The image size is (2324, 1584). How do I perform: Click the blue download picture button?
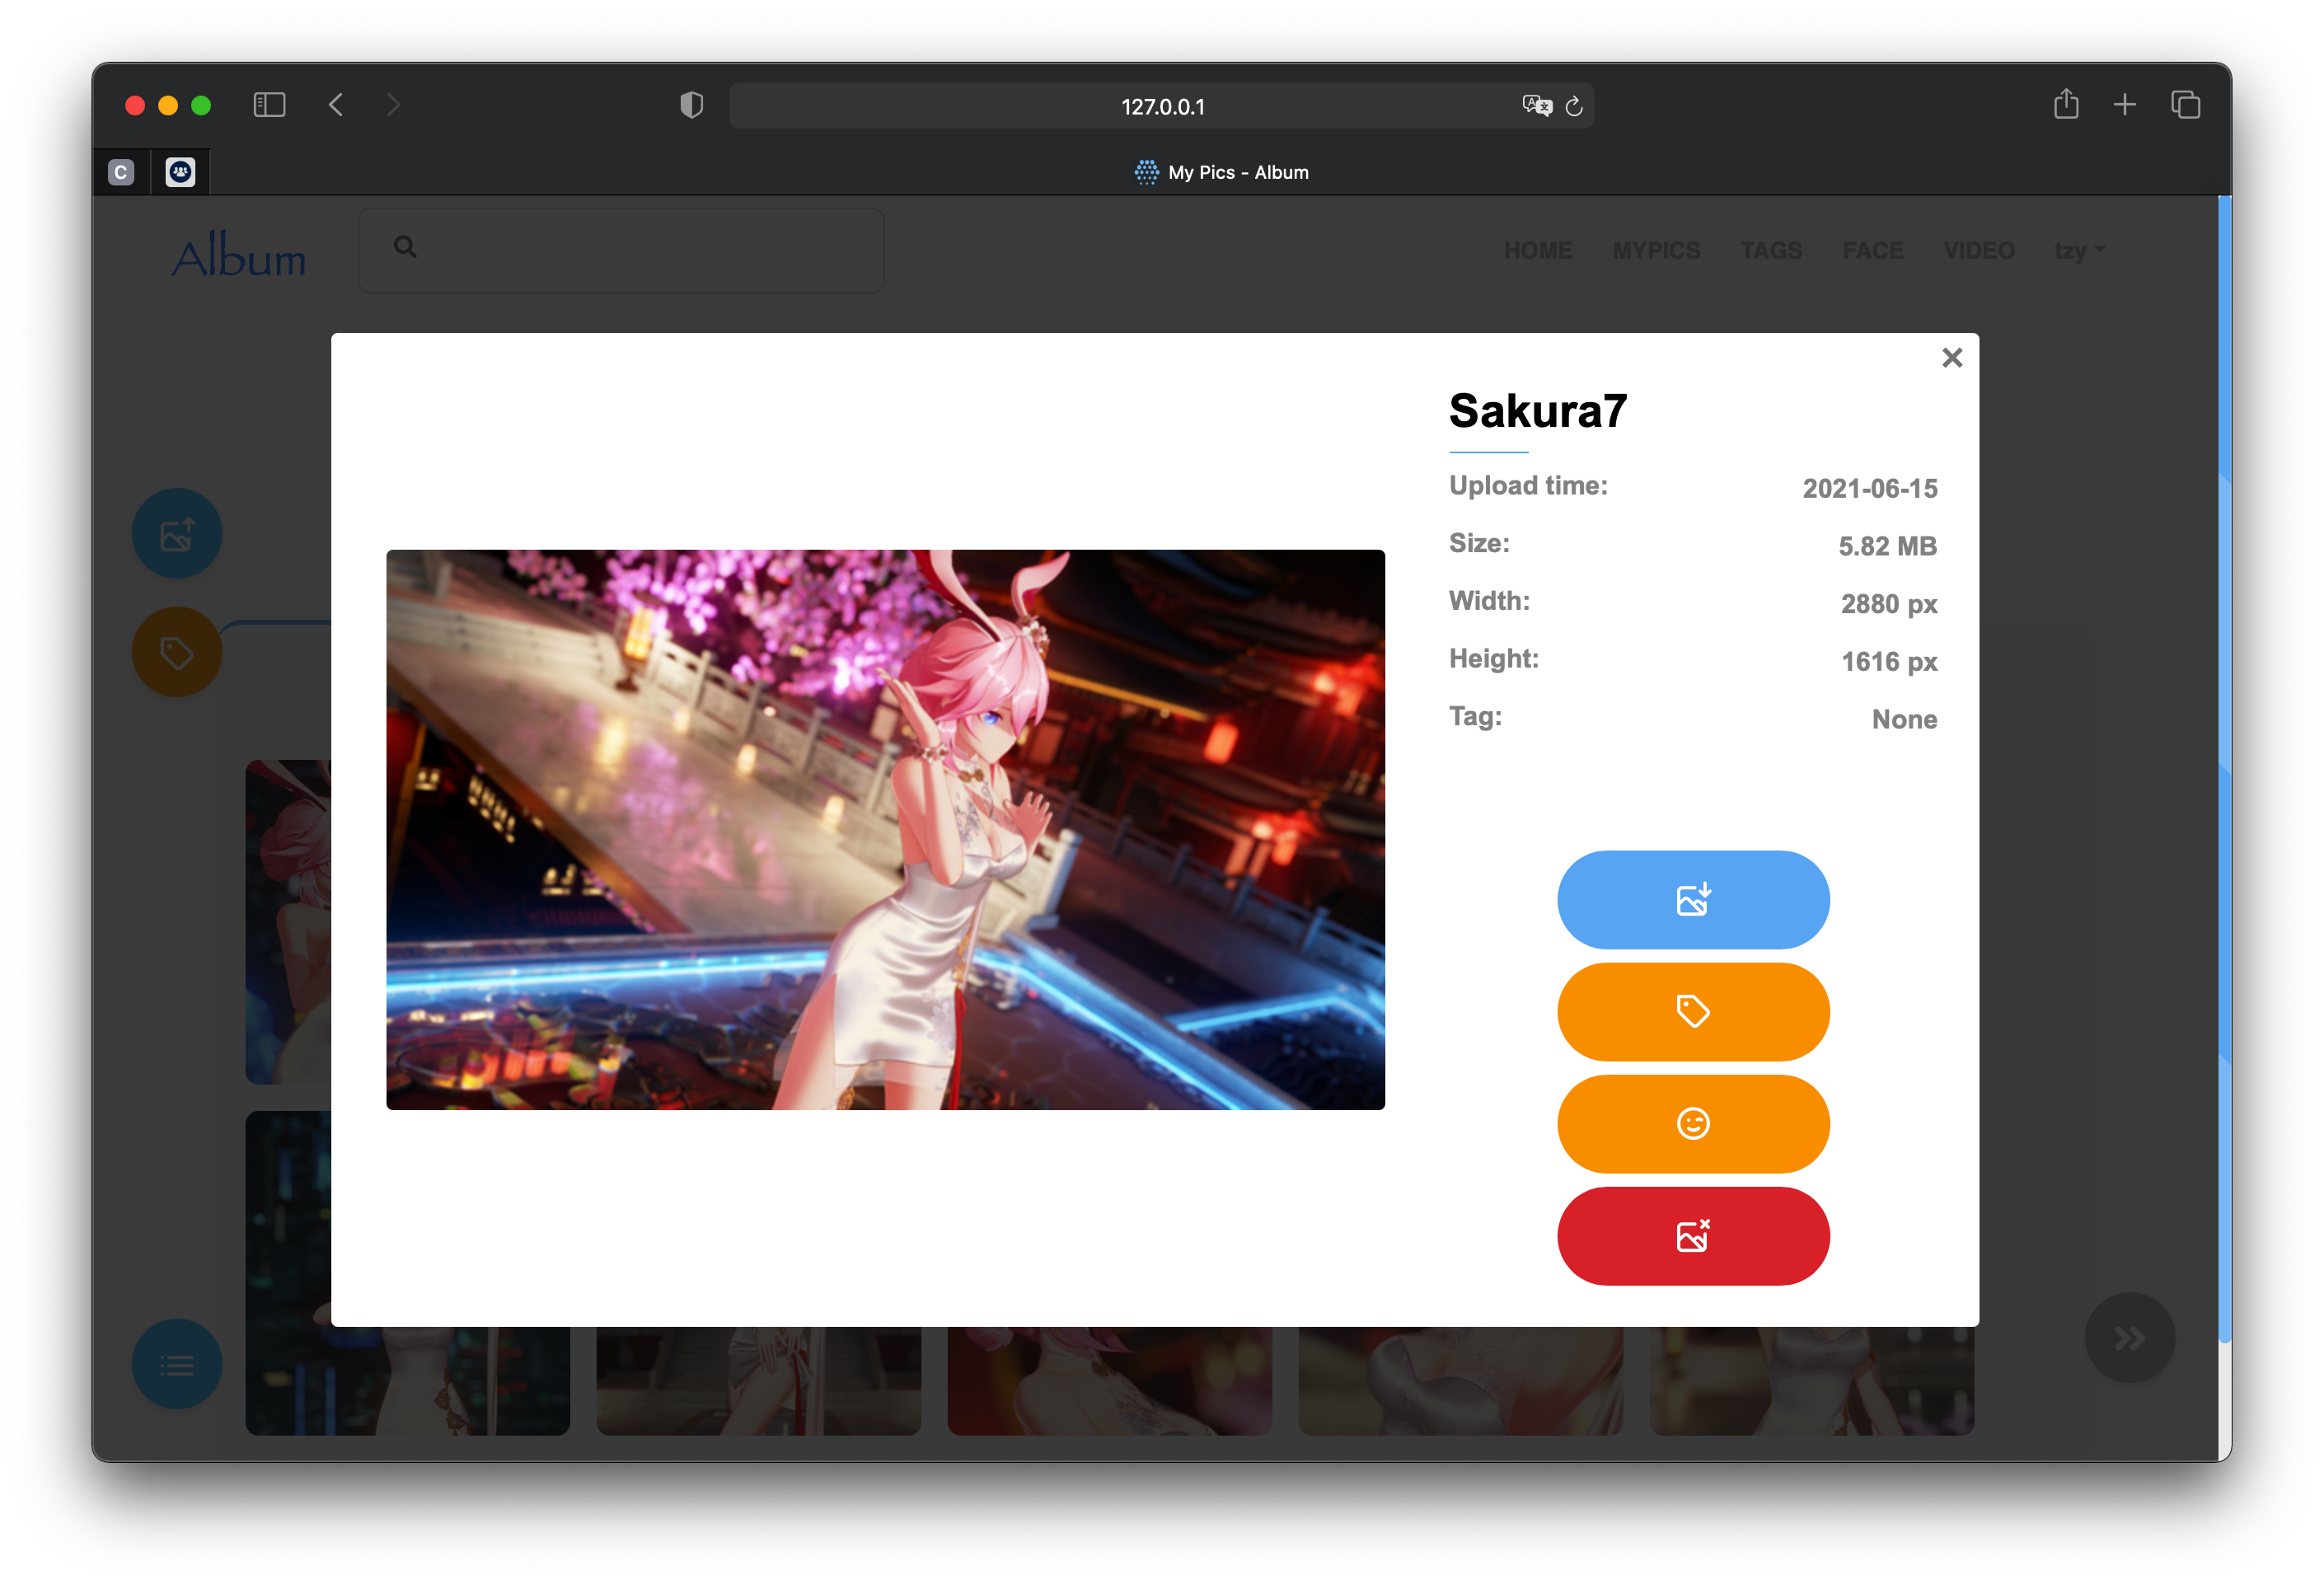point(1692,899)
